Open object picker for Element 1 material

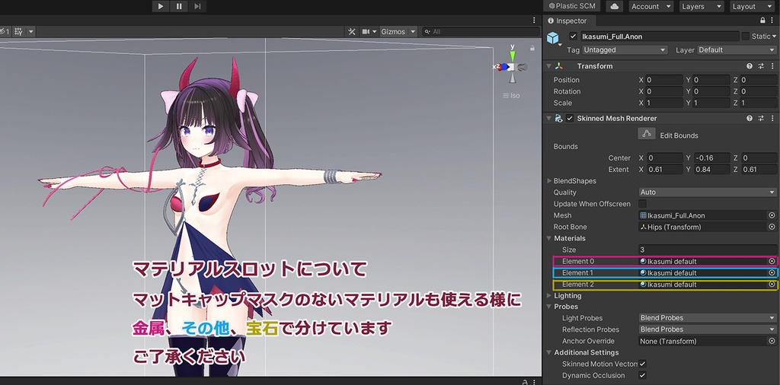coord(772,272)
